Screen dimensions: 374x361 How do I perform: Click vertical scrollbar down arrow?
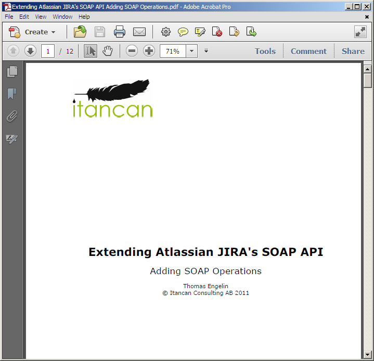point(367,355)
